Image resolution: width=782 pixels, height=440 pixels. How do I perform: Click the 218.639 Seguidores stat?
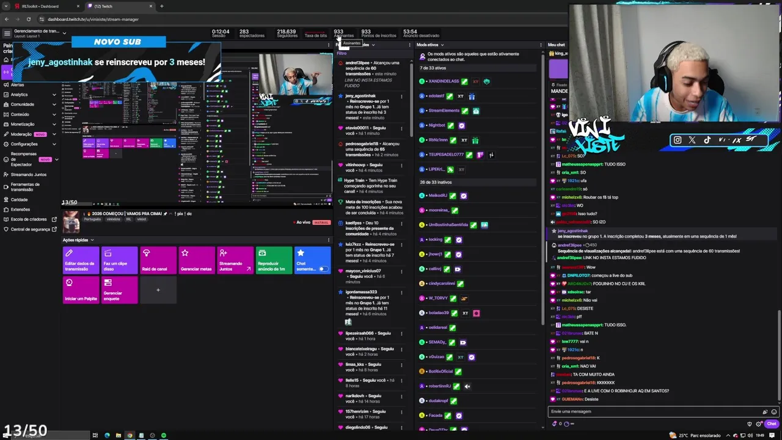pos(287,33)
